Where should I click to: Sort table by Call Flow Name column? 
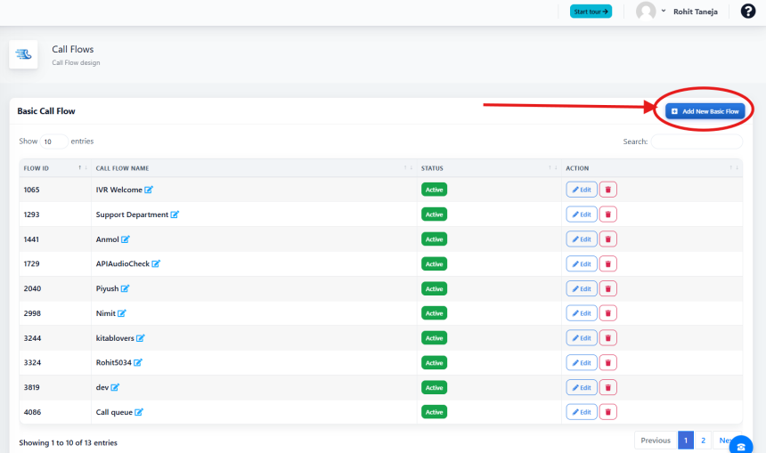[254, 168]
